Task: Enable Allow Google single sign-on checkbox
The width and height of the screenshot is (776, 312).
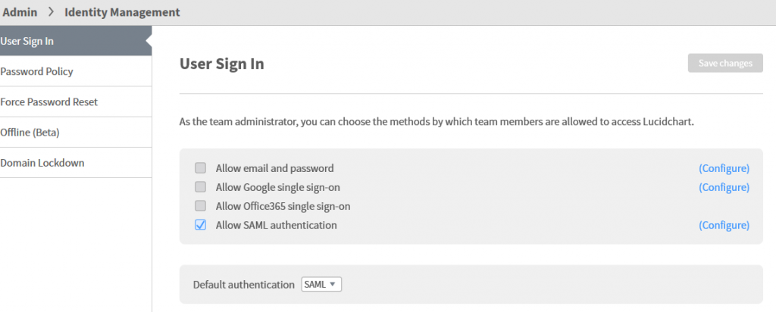Action: 200,187
